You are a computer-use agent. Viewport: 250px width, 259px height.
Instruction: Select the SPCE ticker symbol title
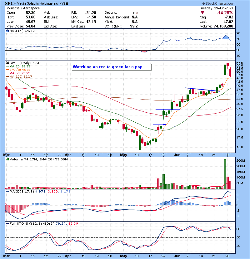click(10, 3)
